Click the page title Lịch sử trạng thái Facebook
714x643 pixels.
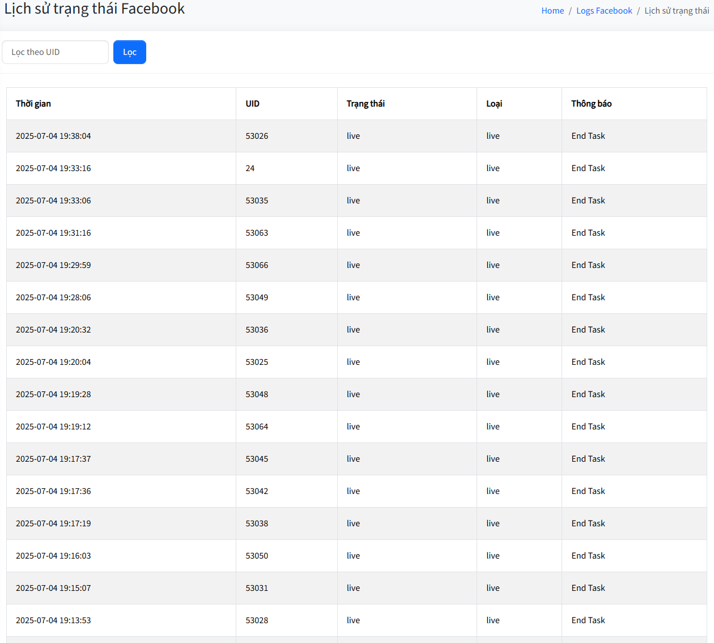point(95,8)
